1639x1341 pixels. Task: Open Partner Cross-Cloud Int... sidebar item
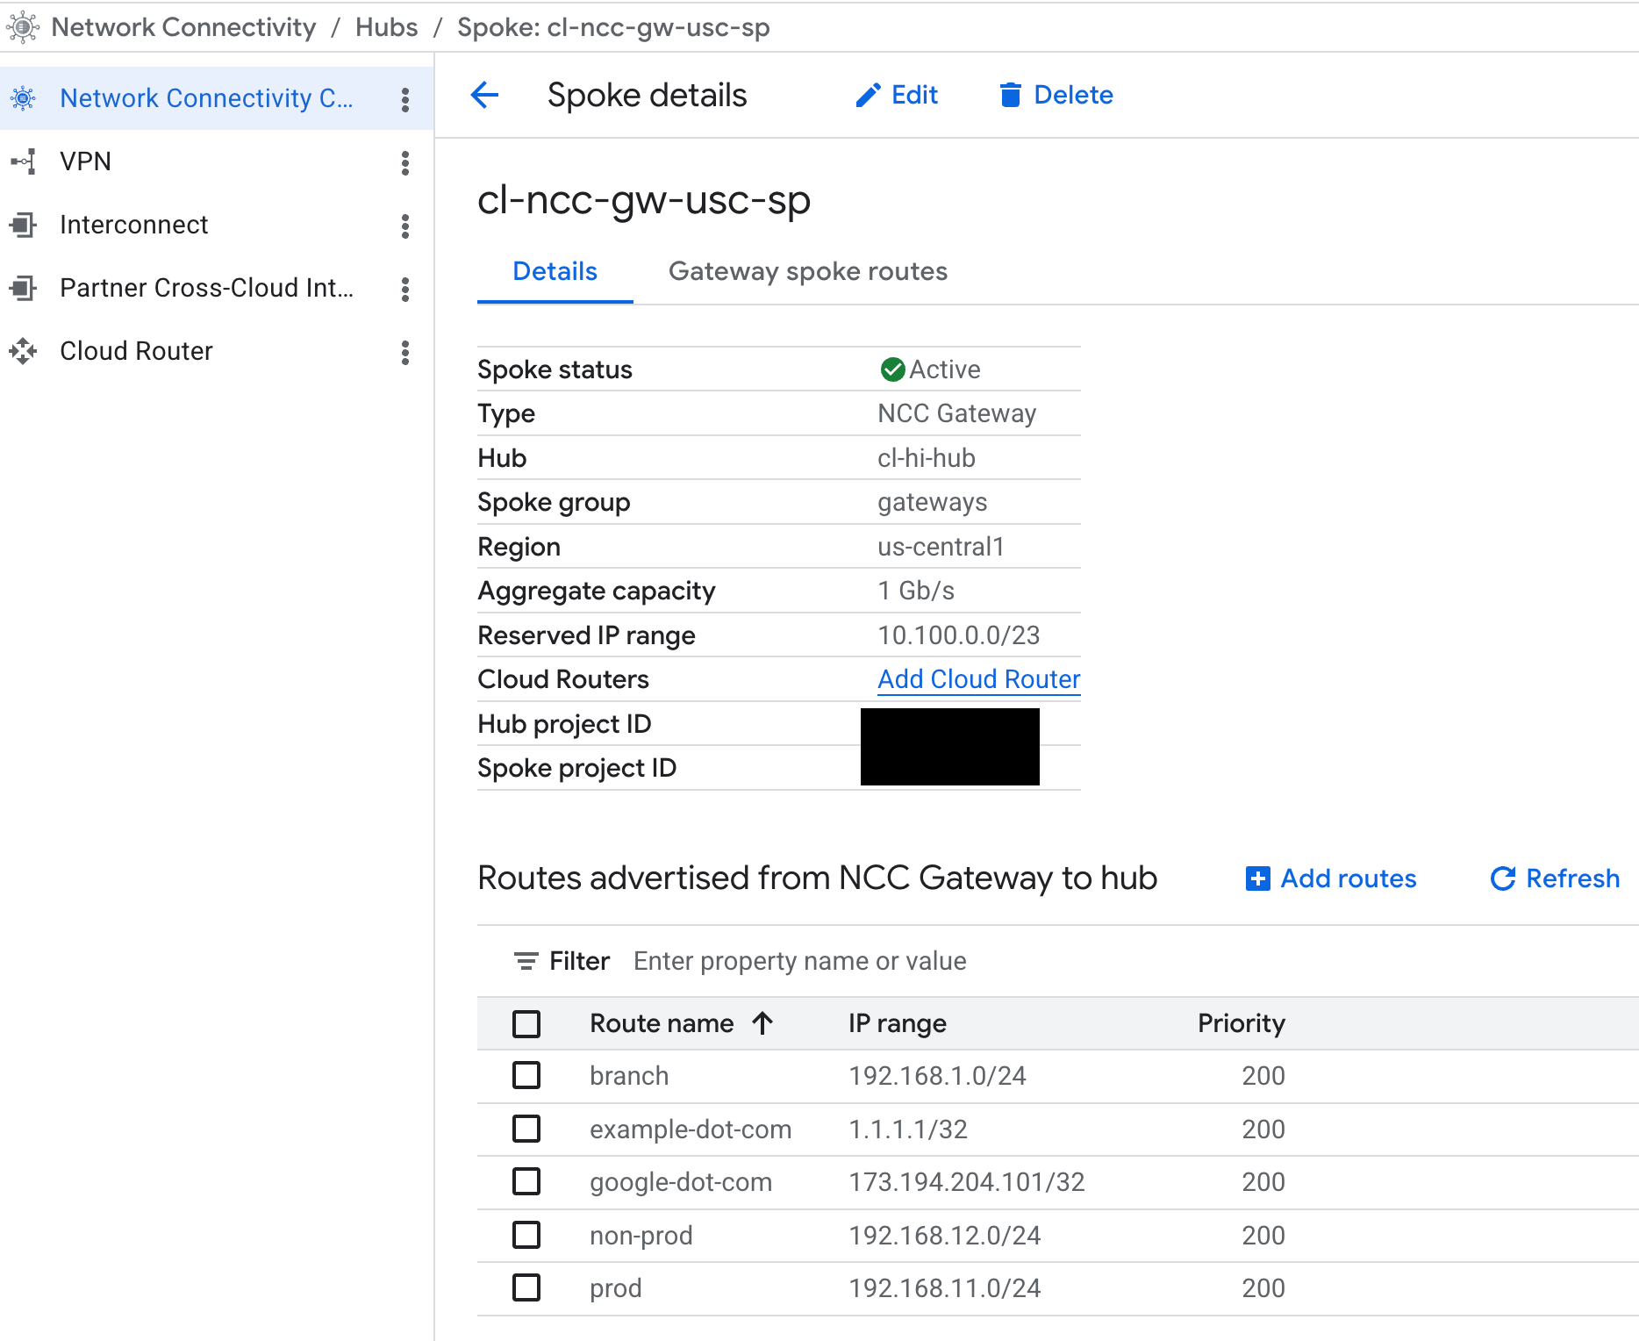[206, 288]
